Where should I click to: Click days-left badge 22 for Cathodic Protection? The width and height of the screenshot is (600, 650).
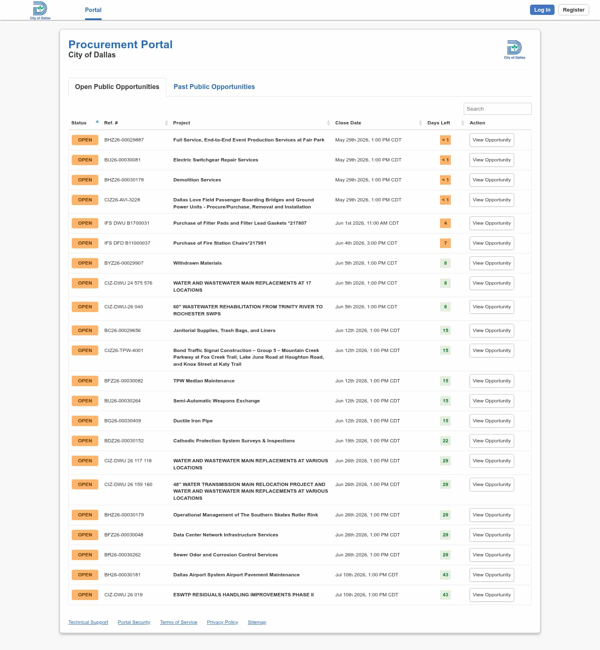[445, 441]
